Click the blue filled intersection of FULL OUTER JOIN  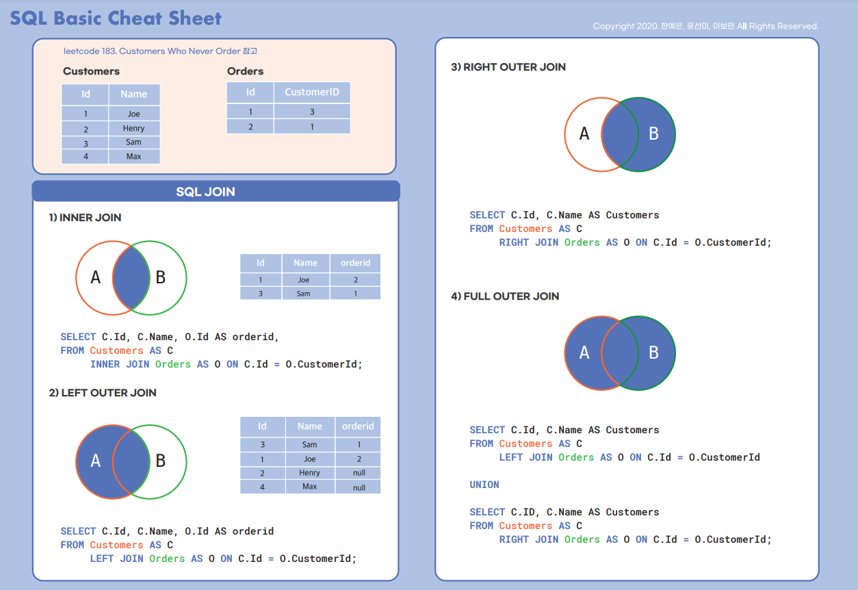click(x=618, y=353)
